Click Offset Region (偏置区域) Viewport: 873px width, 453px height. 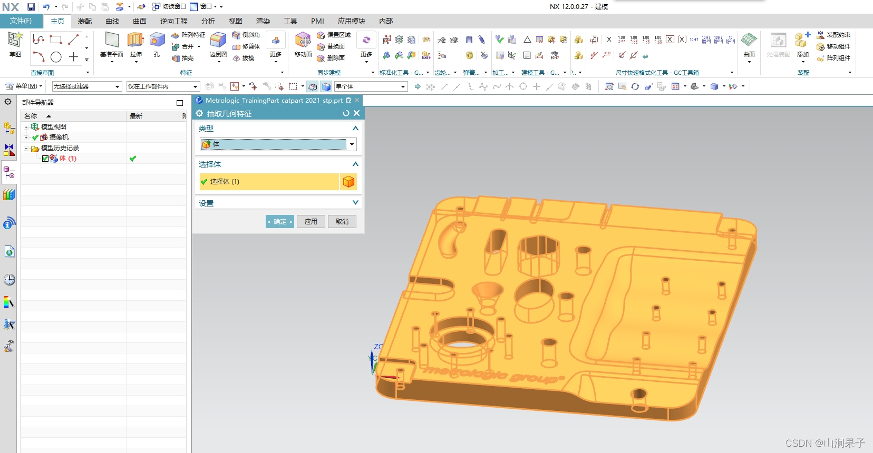(334, 35)
